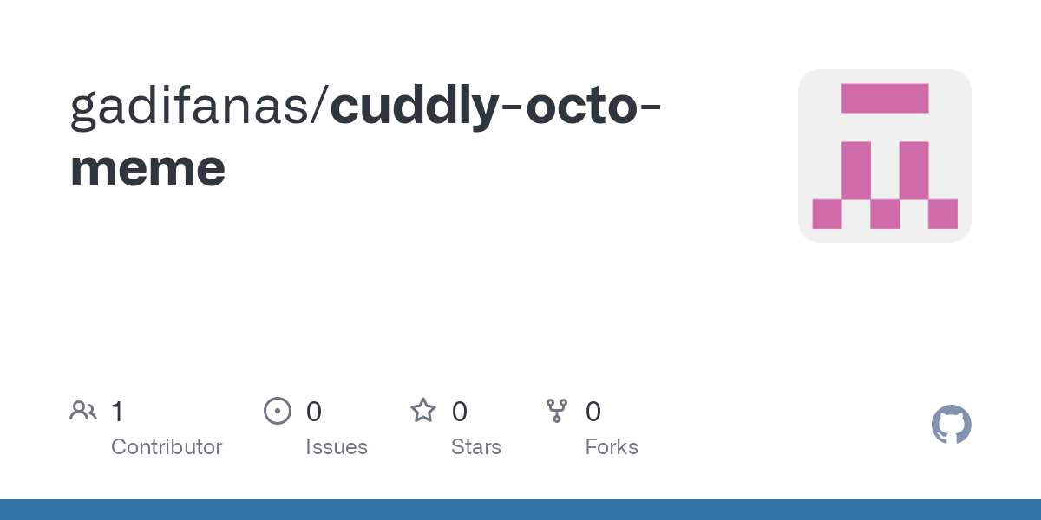
Task: Click the word meme on second title line
Action: click(x=148, y=167)
